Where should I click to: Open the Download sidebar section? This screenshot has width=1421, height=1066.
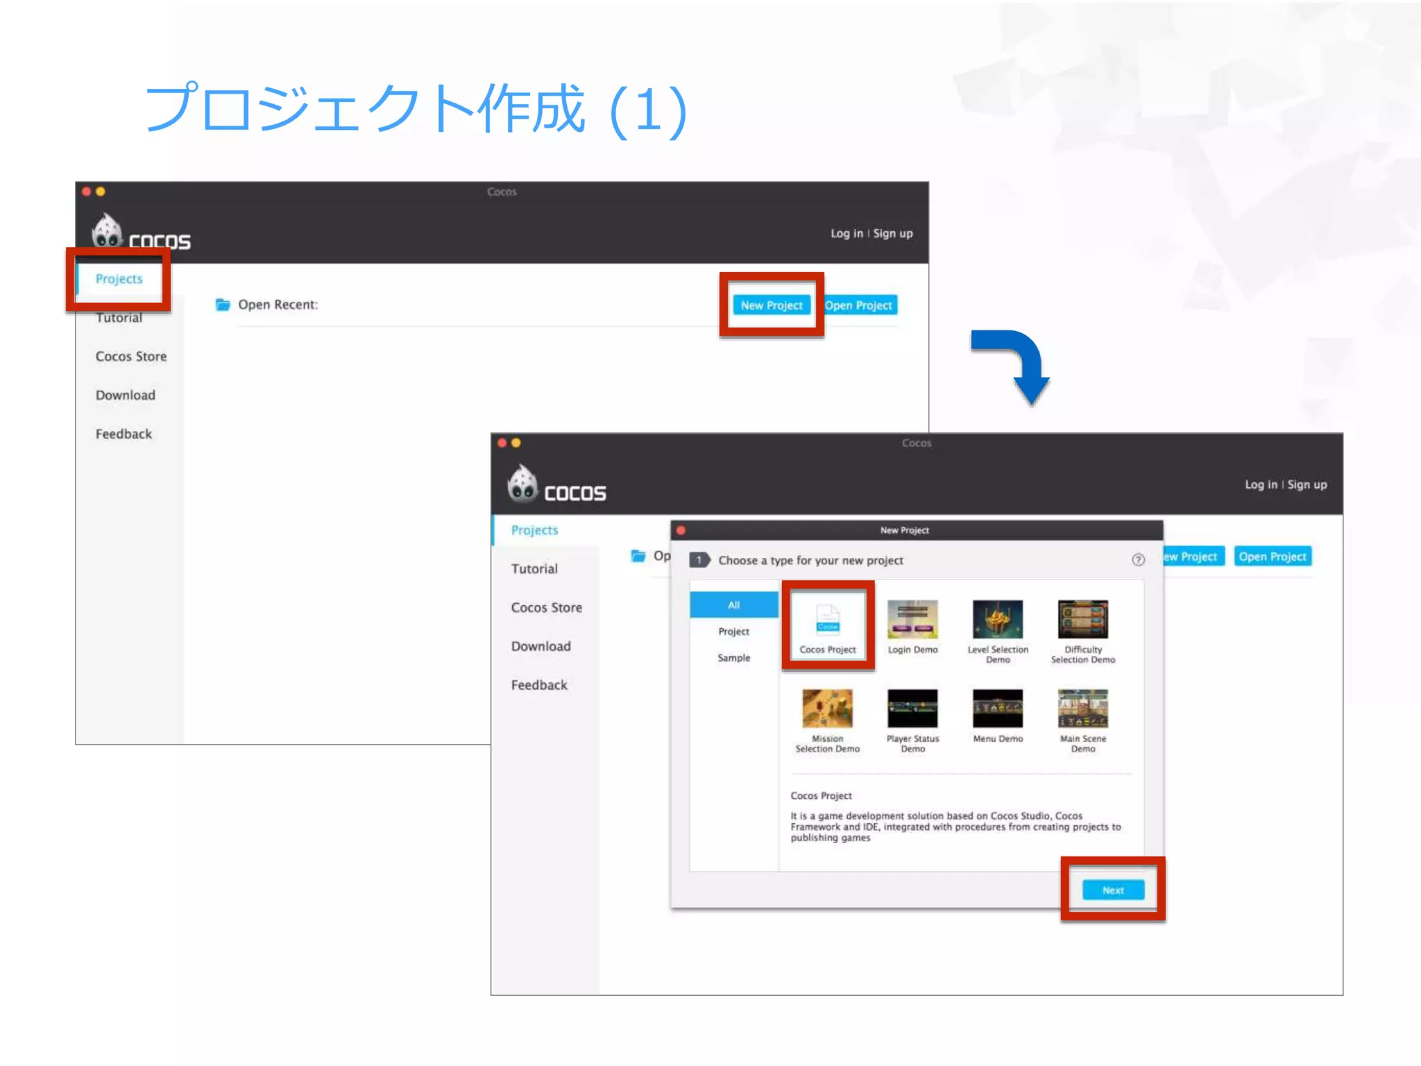click(x=541, y=647)
